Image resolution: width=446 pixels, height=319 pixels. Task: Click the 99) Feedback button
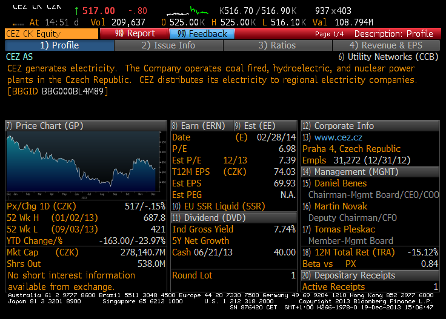[202, 34]
